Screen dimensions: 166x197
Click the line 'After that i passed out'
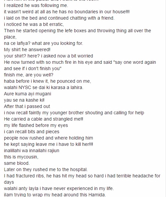click(27, 106)
